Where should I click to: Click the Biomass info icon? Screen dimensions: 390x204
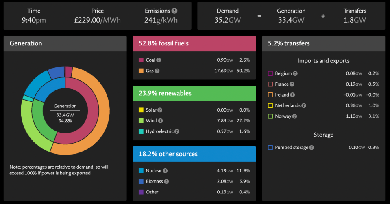point(166,181)
